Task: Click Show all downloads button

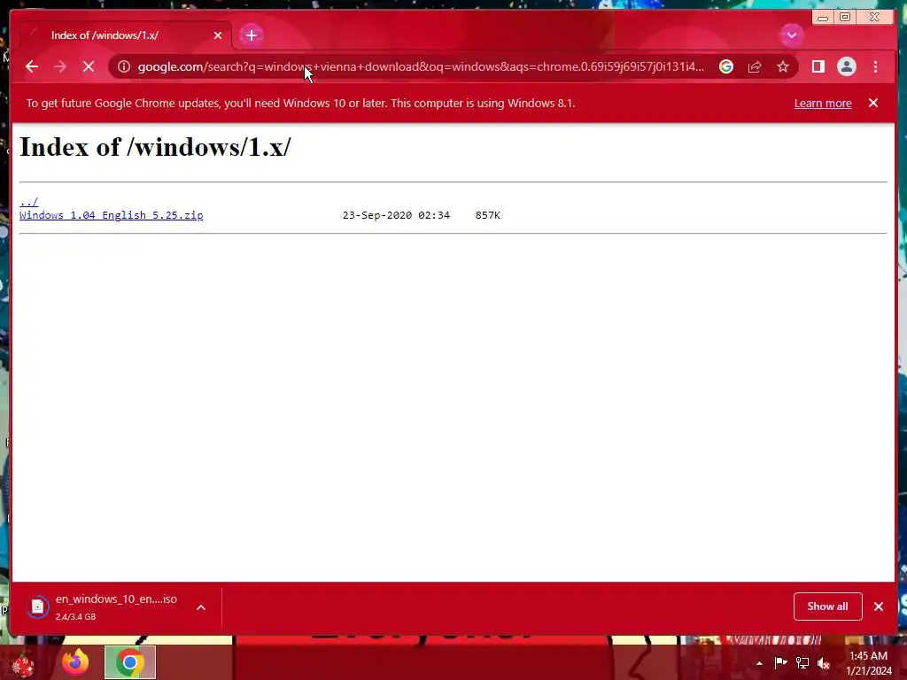Action: click(828, 606)
